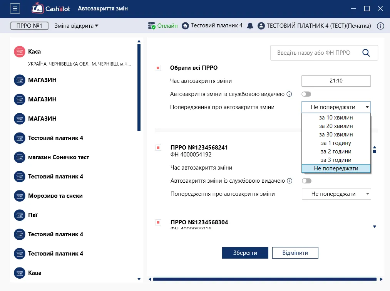Toggle checkbox for ПРРО №1234568304
This screenshot has width=390, height=291.
158,222
